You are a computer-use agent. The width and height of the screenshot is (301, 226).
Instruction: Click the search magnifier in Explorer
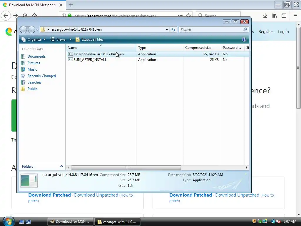pos(245,29)
